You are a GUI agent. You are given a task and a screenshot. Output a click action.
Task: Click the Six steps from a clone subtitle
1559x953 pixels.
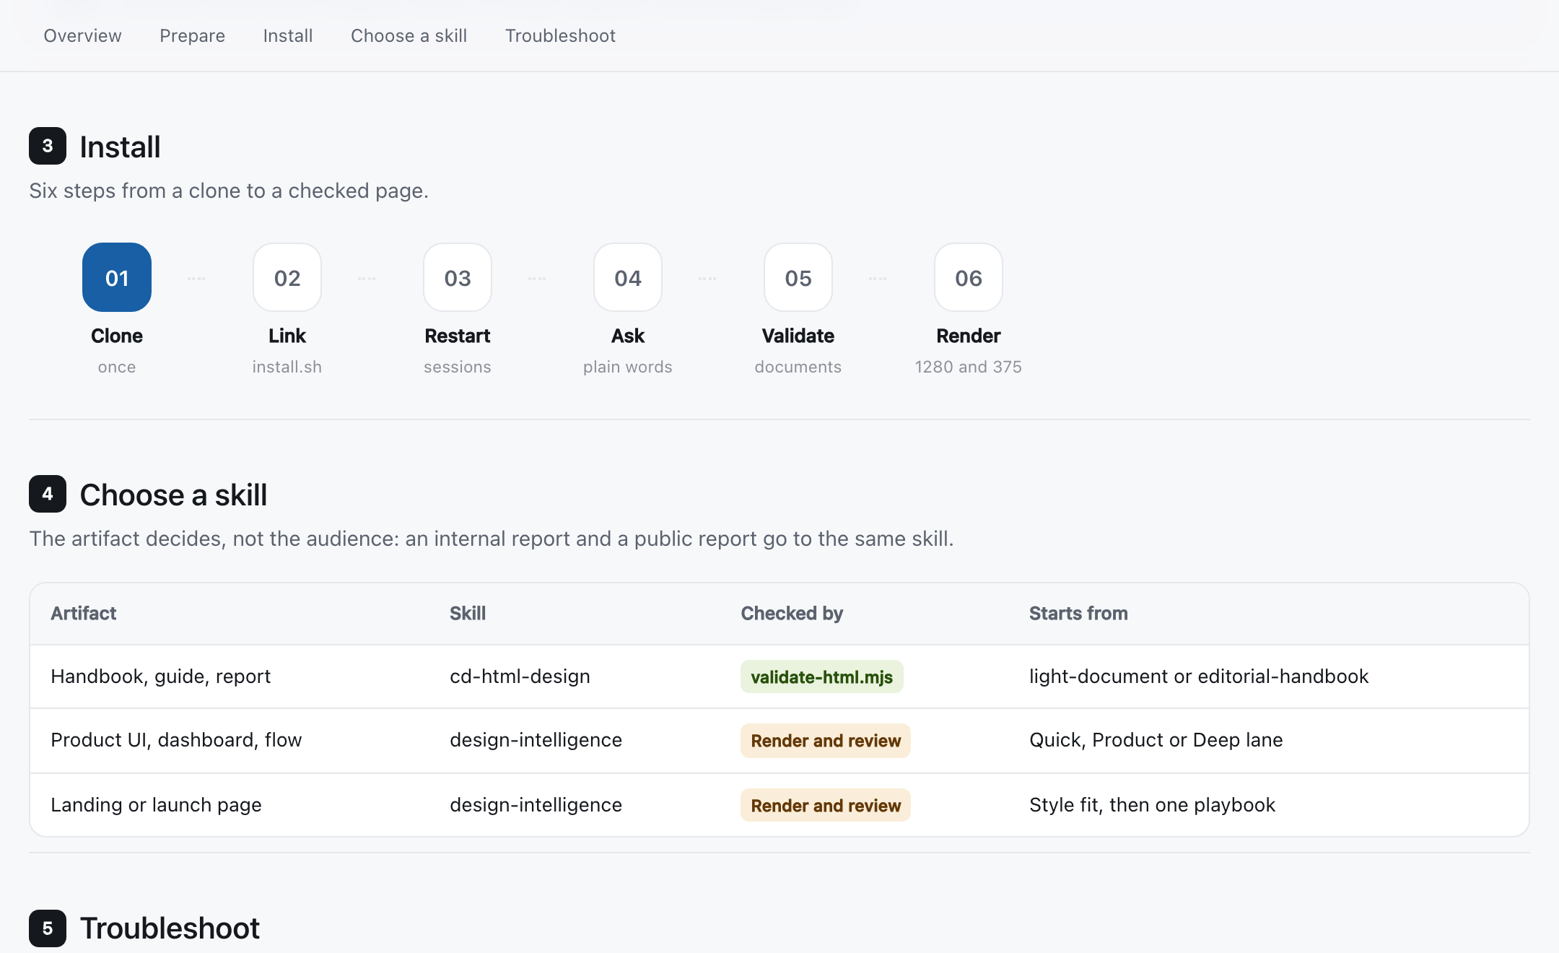click(229, 191)
